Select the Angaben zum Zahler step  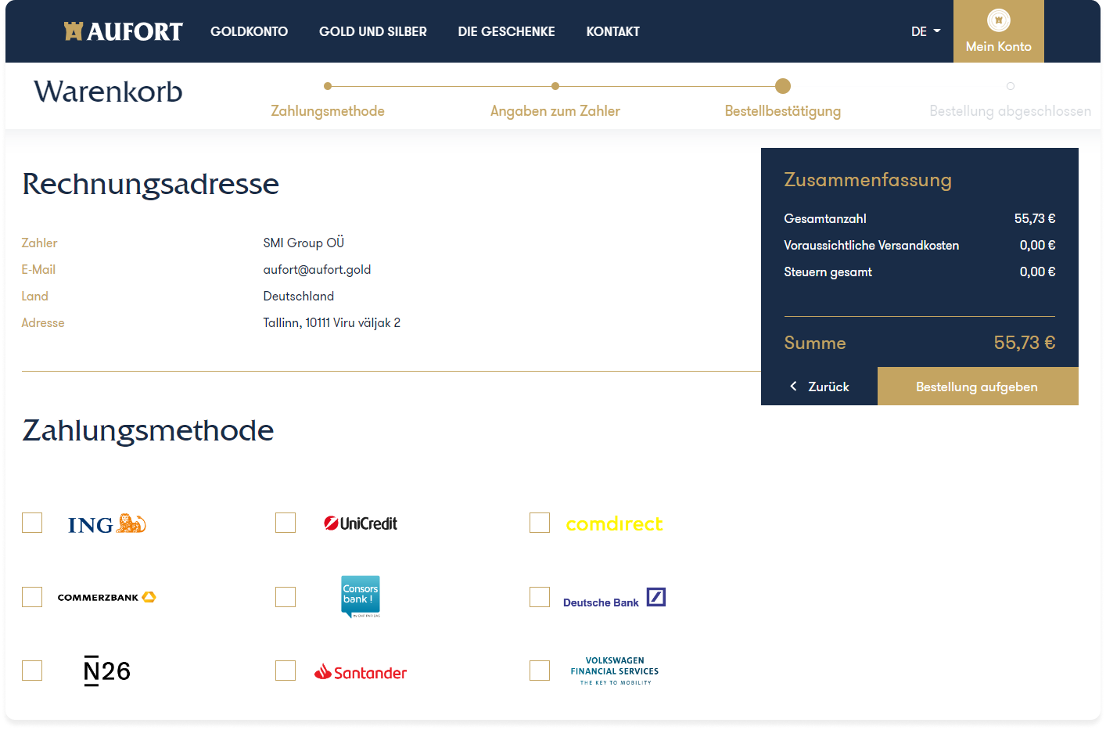click(555, 110)
